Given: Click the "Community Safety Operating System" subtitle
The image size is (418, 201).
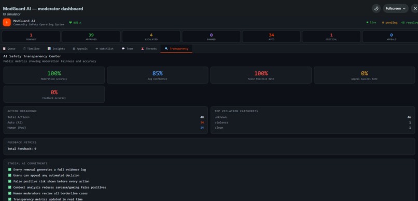Looking at the screenshot, I should [x=39, y=24].
